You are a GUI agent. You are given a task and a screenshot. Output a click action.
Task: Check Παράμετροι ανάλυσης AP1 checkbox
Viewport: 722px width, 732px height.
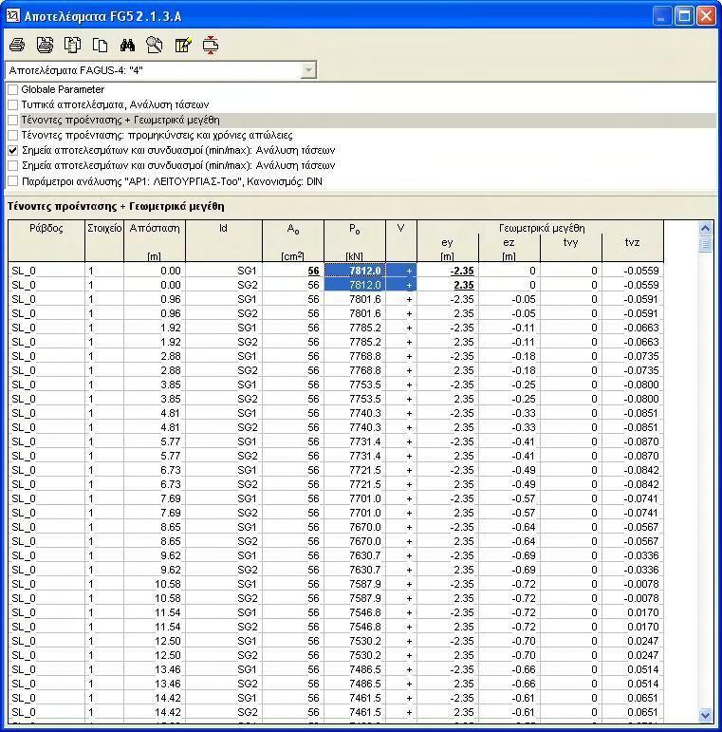coord(13,181)
